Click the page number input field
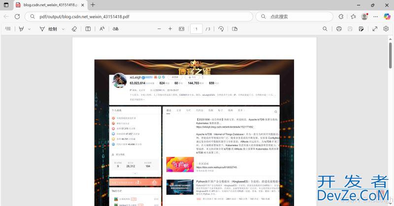This screenshot has width=394, height=206. pyautogui.click(x=197, y=29)
